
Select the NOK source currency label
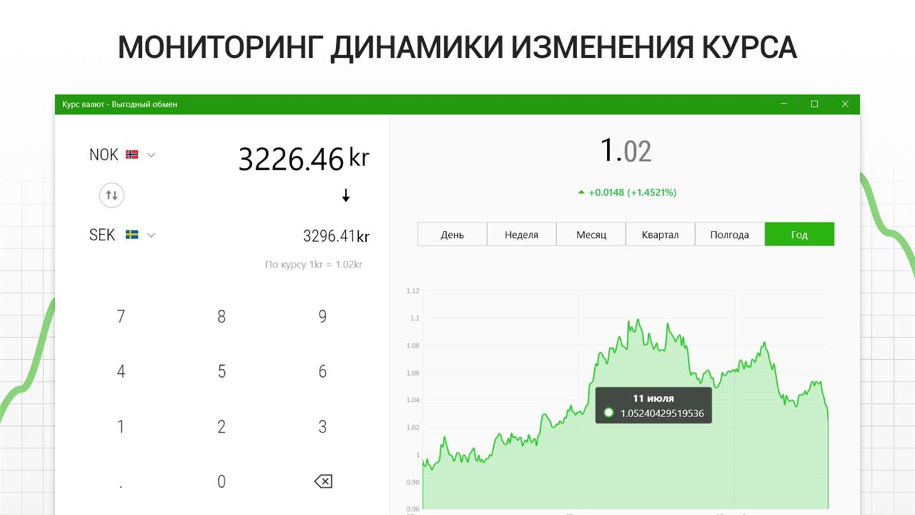(104, 154)
